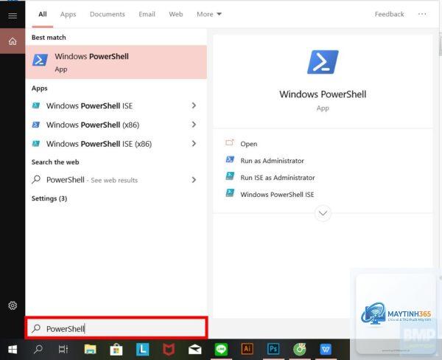The image size is (442, 360).
Task: Click the Open action icon
Action: pos(230,143)
